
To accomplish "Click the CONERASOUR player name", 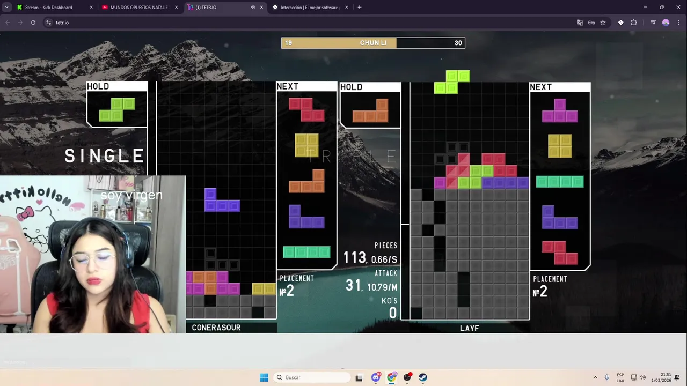I will [x=216, y=328].
